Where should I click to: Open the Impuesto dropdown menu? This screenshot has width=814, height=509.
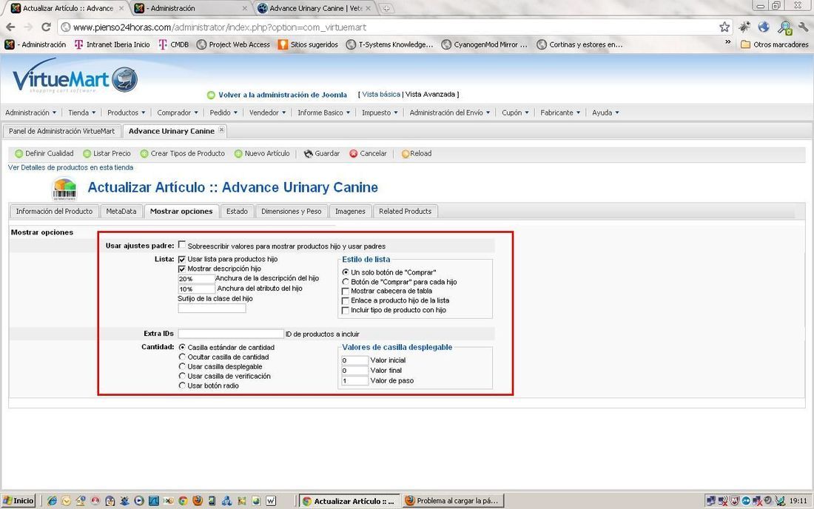click(x=380, y=112)
